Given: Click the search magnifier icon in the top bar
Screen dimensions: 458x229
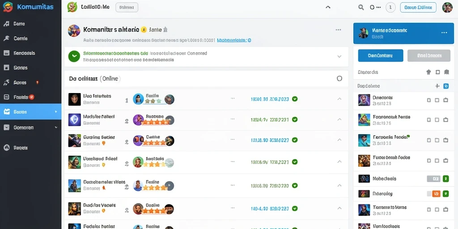Looking at the screenshot, I should tap(361, 7).
